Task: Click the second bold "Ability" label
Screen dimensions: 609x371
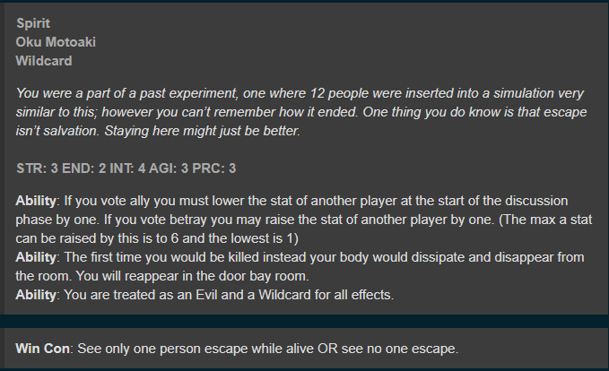Action: click(38, 257)
